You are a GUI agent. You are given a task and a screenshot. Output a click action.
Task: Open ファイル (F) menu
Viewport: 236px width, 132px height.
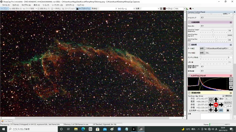[x=6, y=5]
